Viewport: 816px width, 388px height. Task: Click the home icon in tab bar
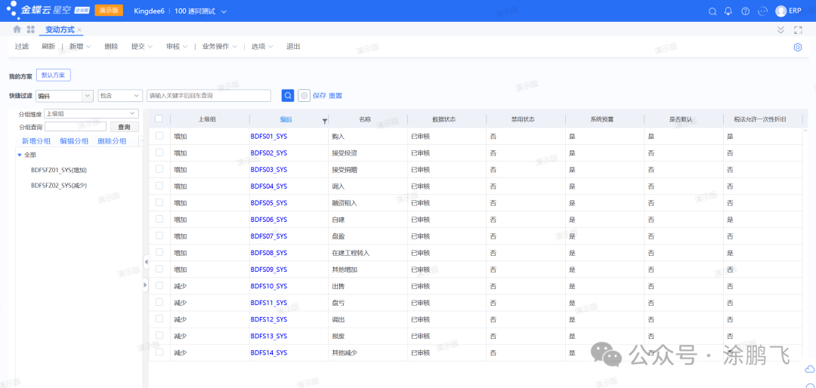[x=17, y=29]
